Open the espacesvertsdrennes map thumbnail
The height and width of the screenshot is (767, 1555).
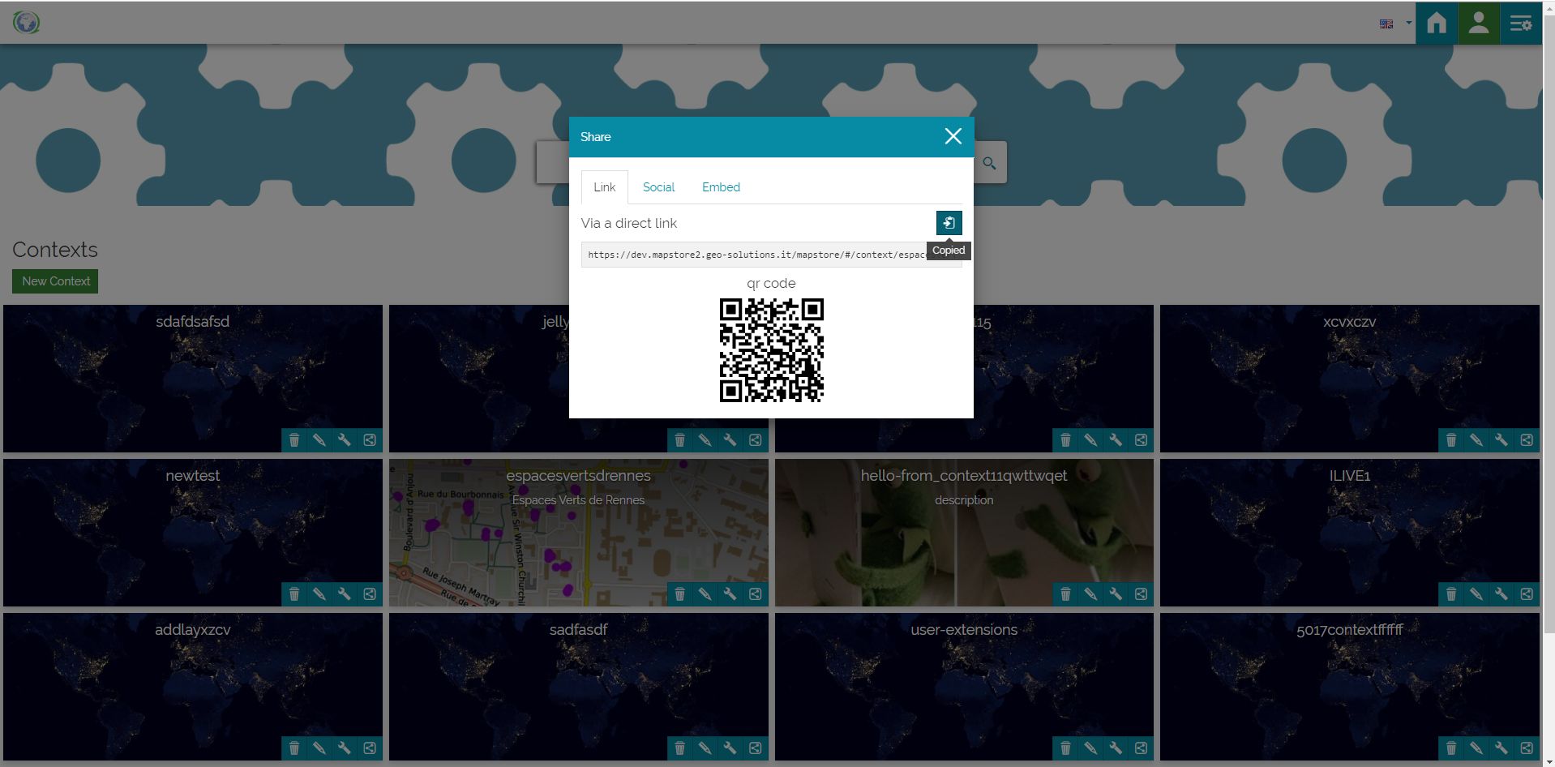point(579,533)
